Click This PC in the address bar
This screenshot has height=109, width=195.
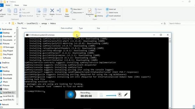tap(20, 23)
